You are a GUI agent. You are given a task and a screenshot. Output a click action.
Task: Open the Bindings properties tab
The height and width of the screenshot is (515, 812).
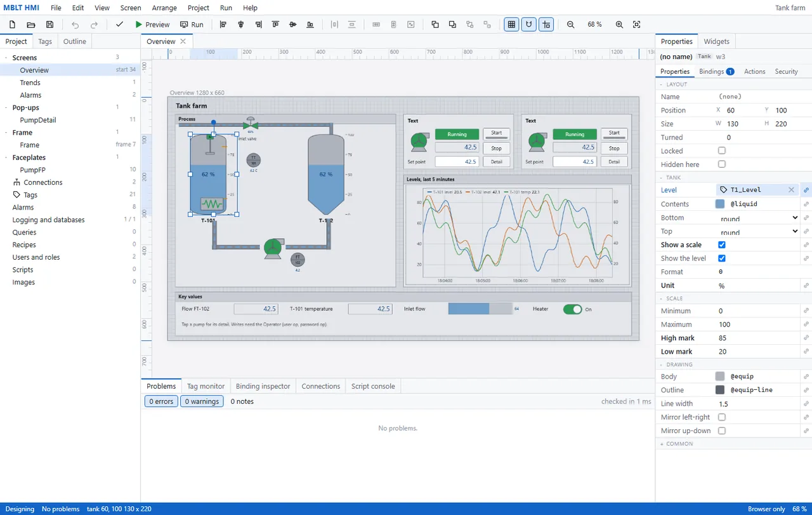(x=716, y=72)
